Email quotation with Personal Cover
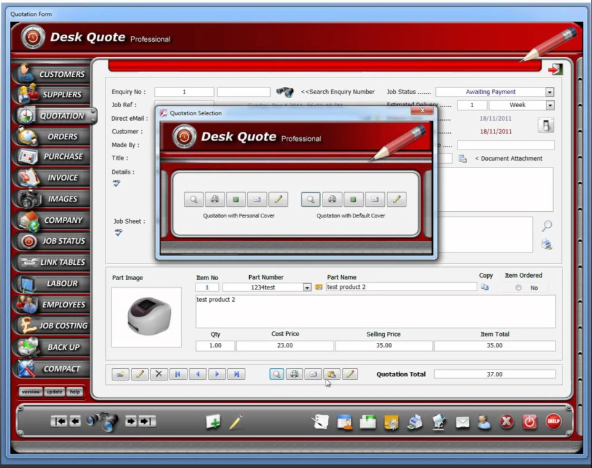 pos(257,200)
